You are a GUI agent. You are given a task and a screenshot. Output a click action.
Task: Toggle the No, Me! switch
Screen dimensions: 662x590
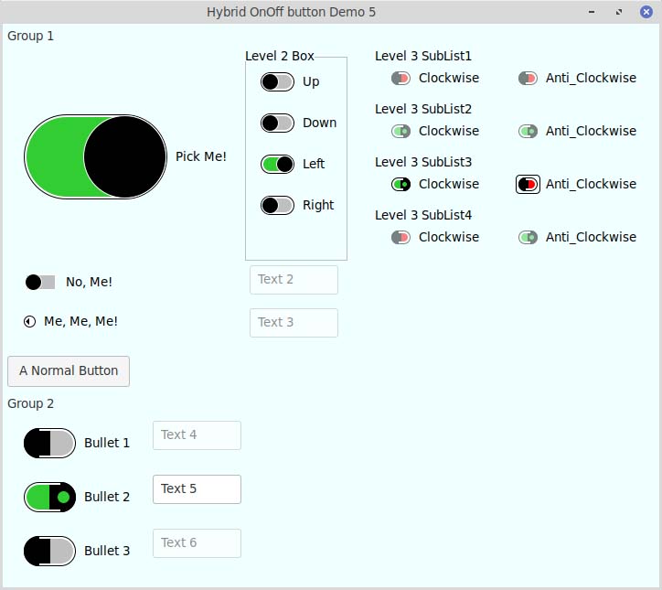(40, 282)
